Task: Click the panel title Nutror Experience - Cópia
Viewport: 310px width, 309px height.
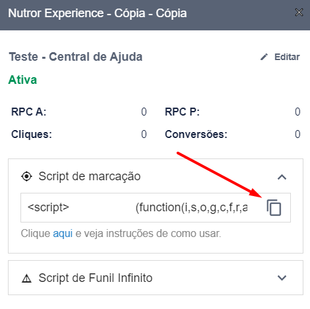Action: [x=98, y=13]
